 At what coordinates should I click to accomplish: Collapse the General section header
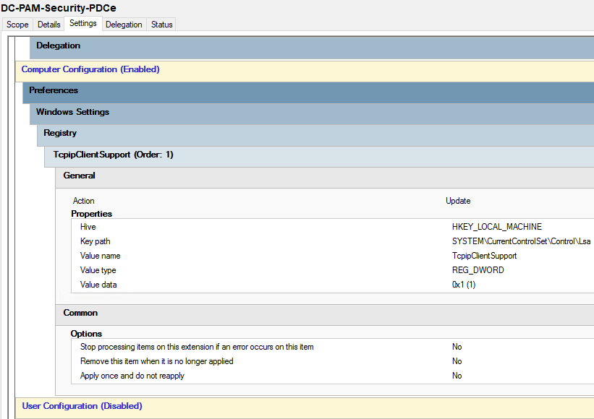tap(80, 176)
